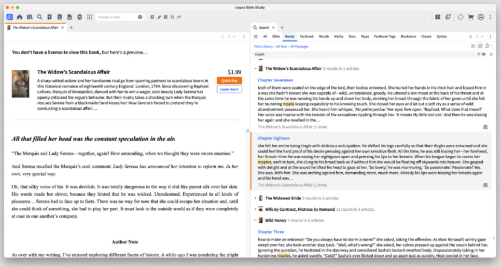Open the Factbook icon in toolbar
This screenshot has width=501, height=267.
[x=50, y=17]
